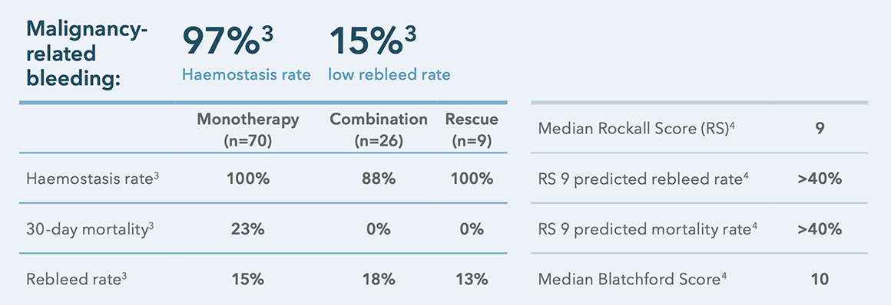Click the Monotherapy (n=70) column header
Viewport: 891px width, 305px height.
click(248, 130)
